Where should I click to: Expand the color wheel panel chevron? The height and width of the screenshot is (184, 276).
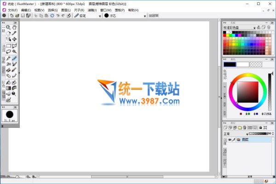[272, 59]
